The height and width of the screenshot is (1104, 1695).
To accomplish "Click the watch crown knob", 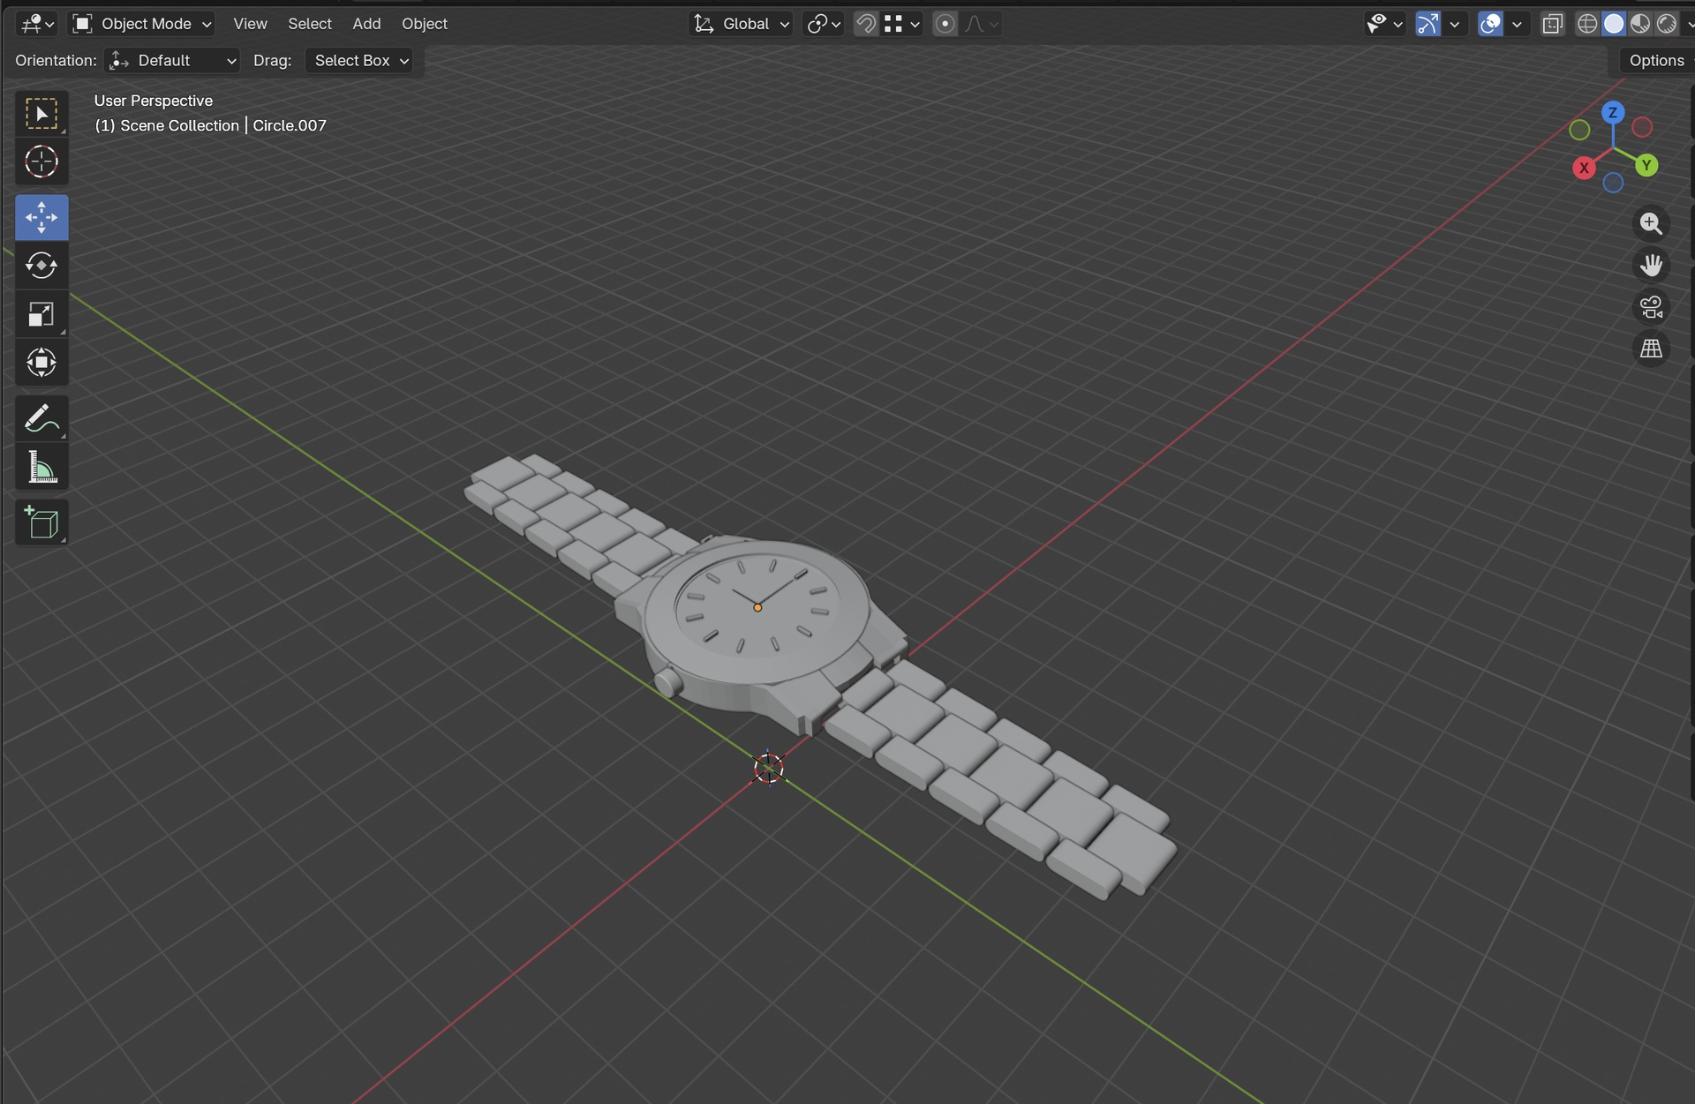I will tap(668, 682).
